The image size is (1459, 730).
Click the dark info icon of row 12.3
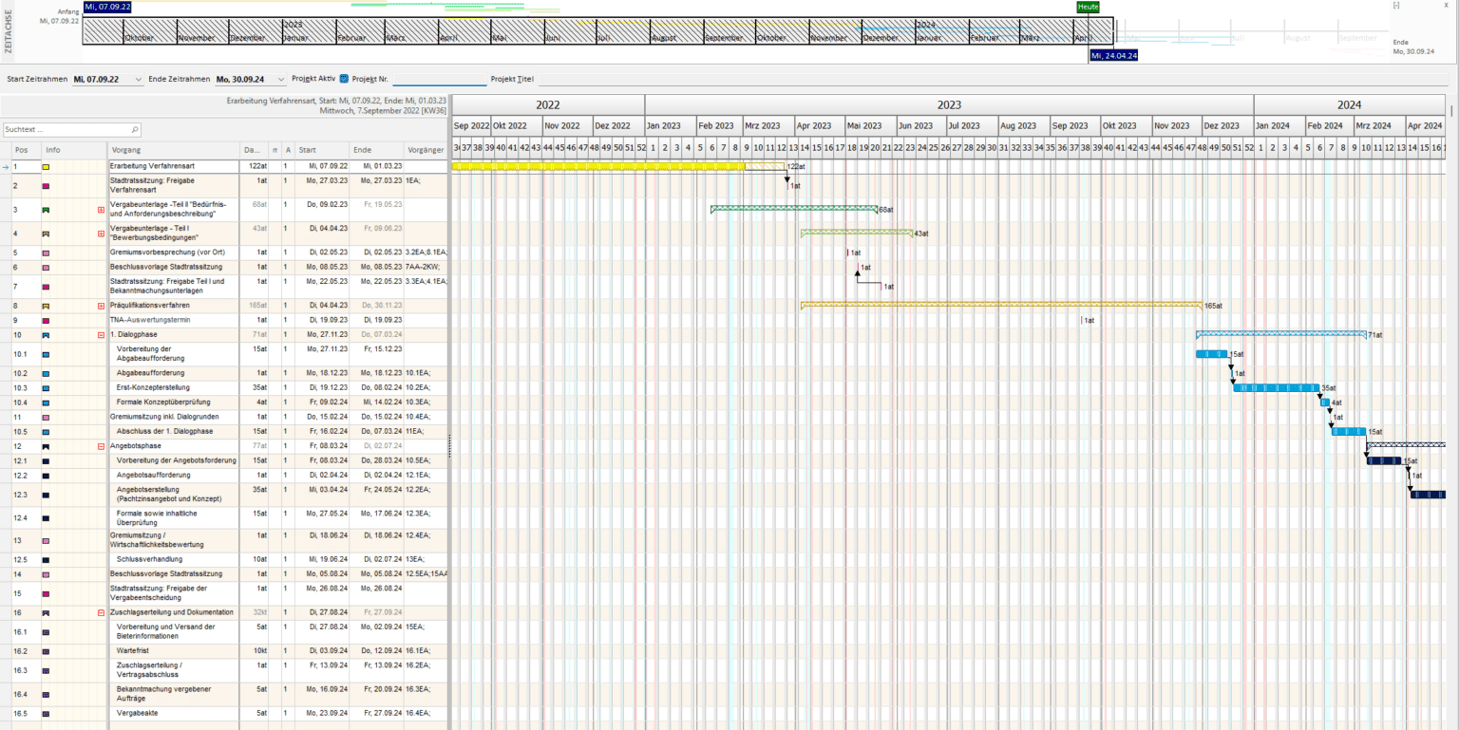point(47,495)
